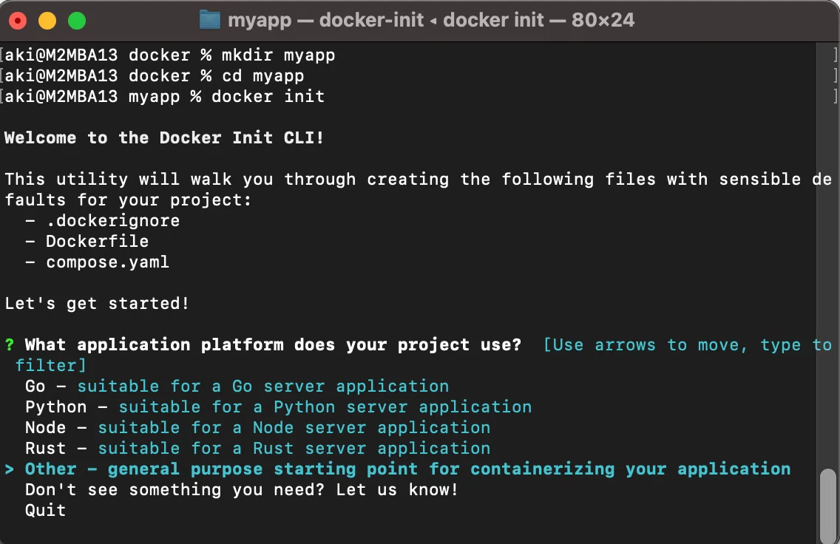
Task: Choose the highlighted Other general purpose option
Action: pos(407,469)
